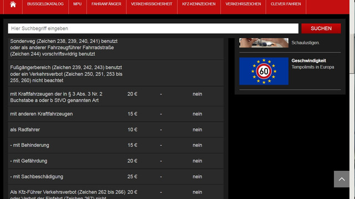Click the scroll-to-top arrow button

pos(342,179)
